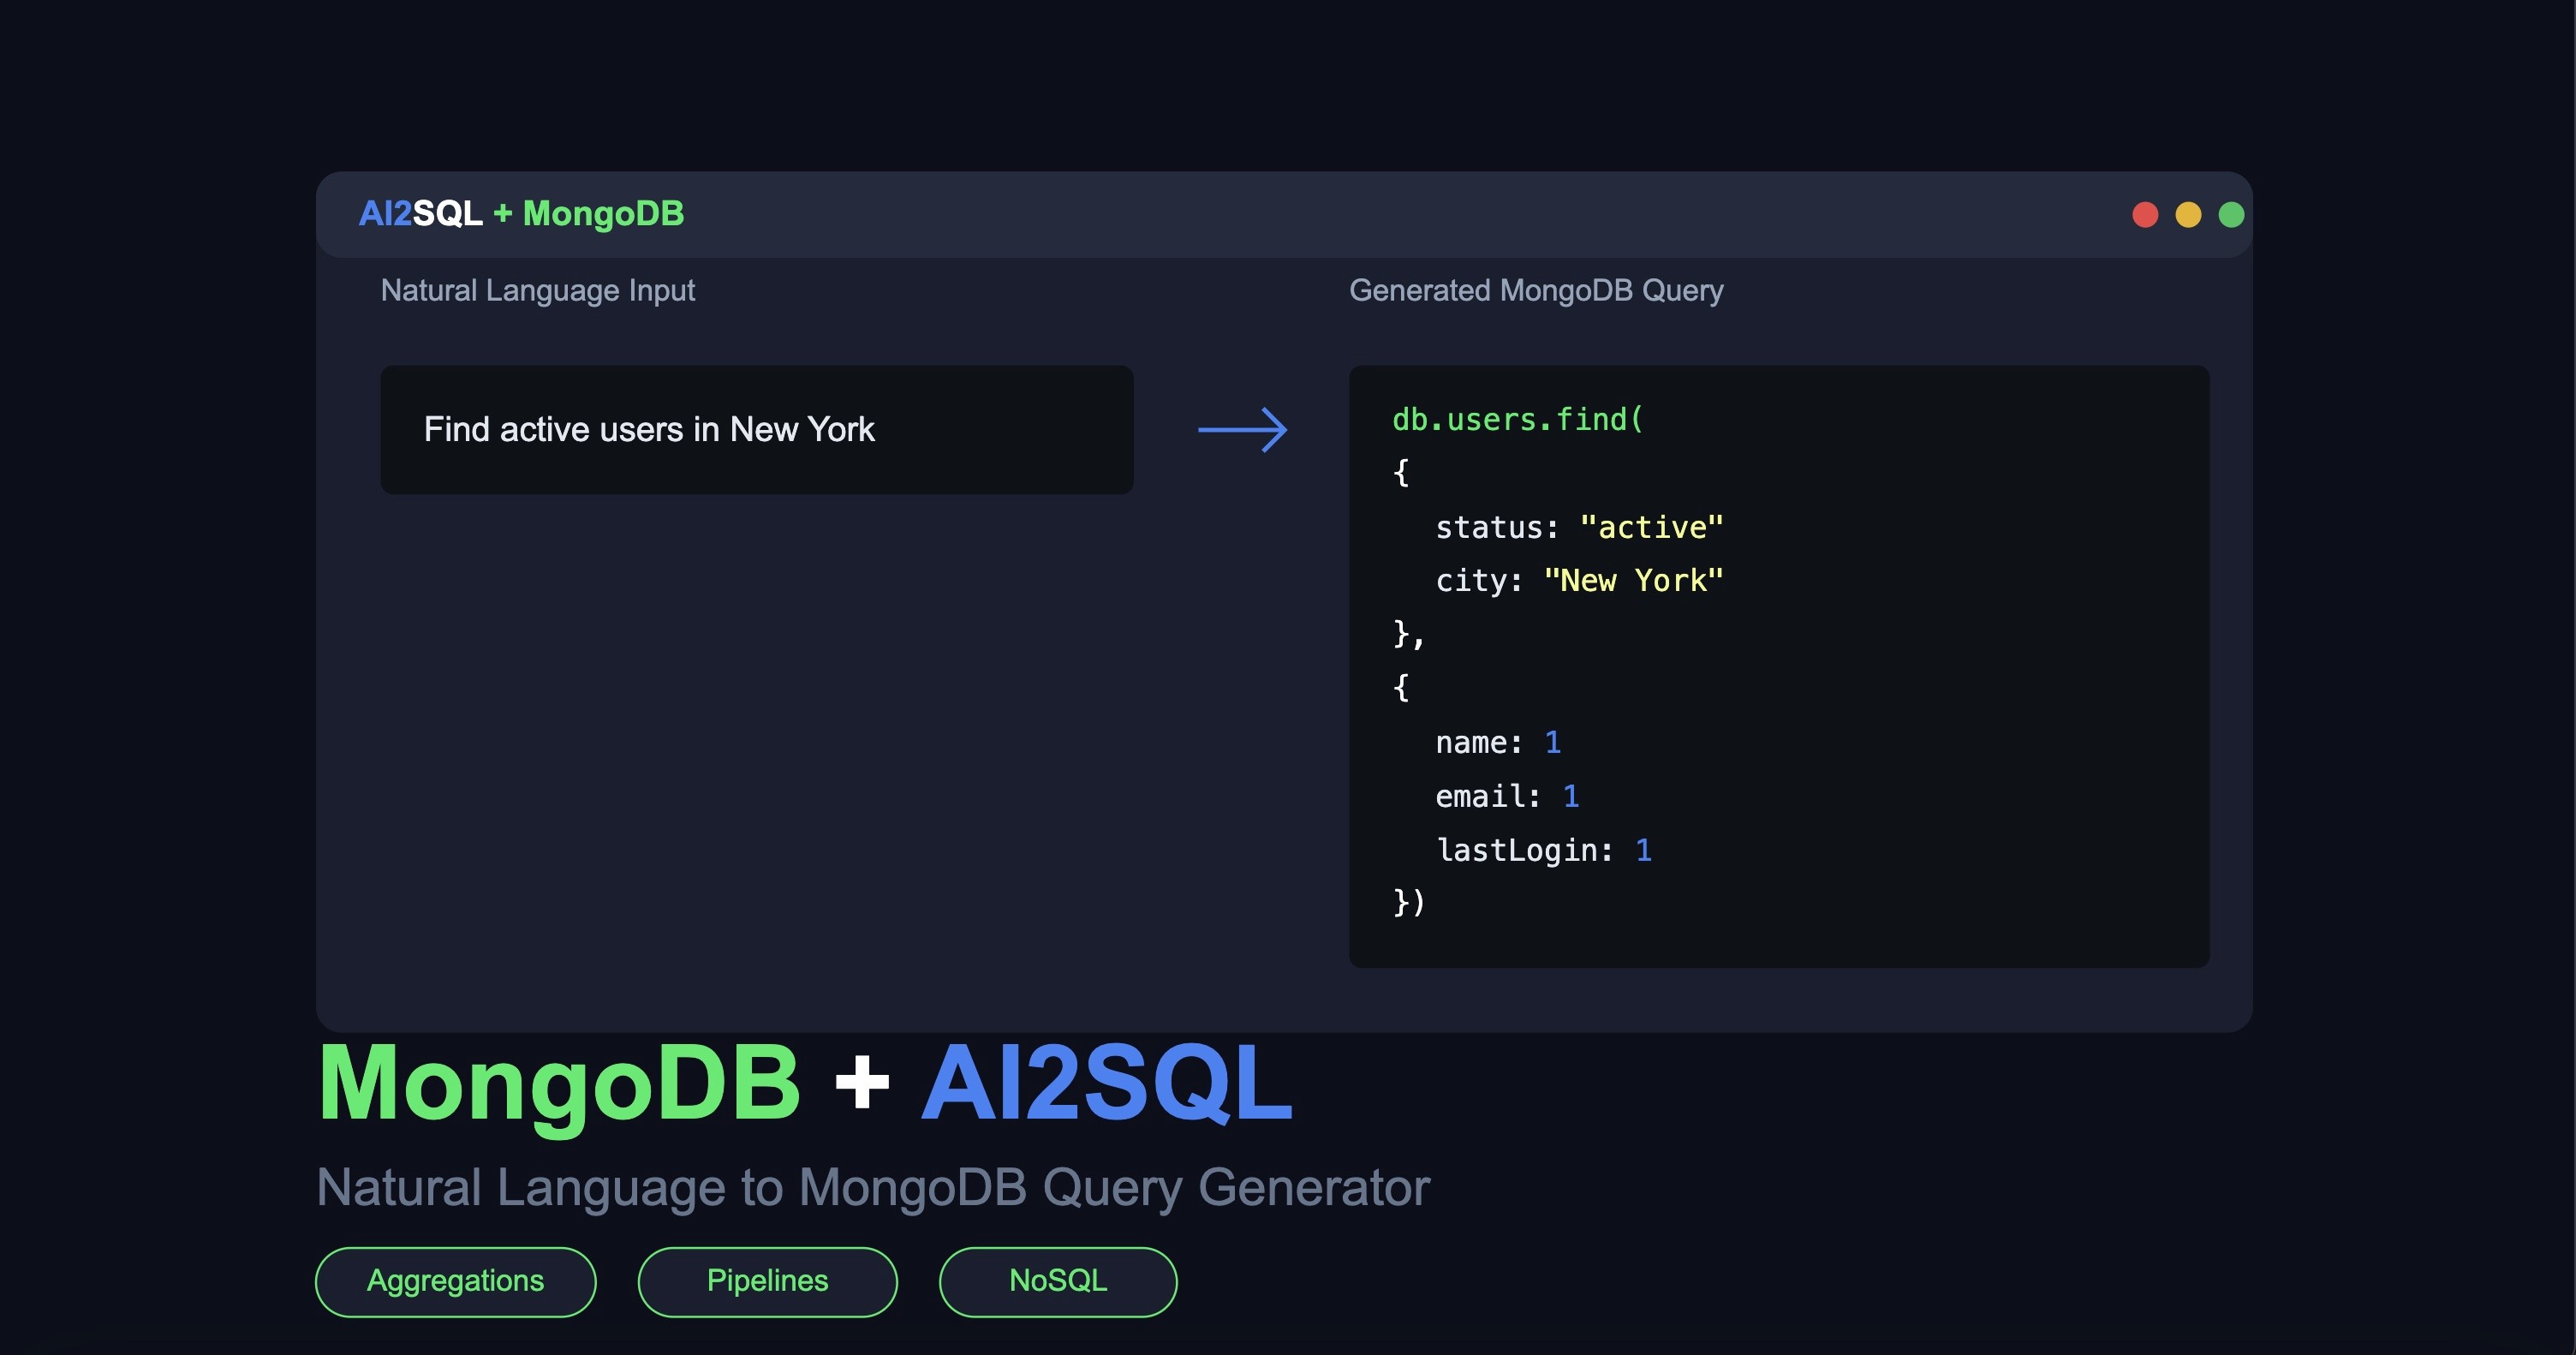Click the 'Find active users in New York' input

click(757, 429)
